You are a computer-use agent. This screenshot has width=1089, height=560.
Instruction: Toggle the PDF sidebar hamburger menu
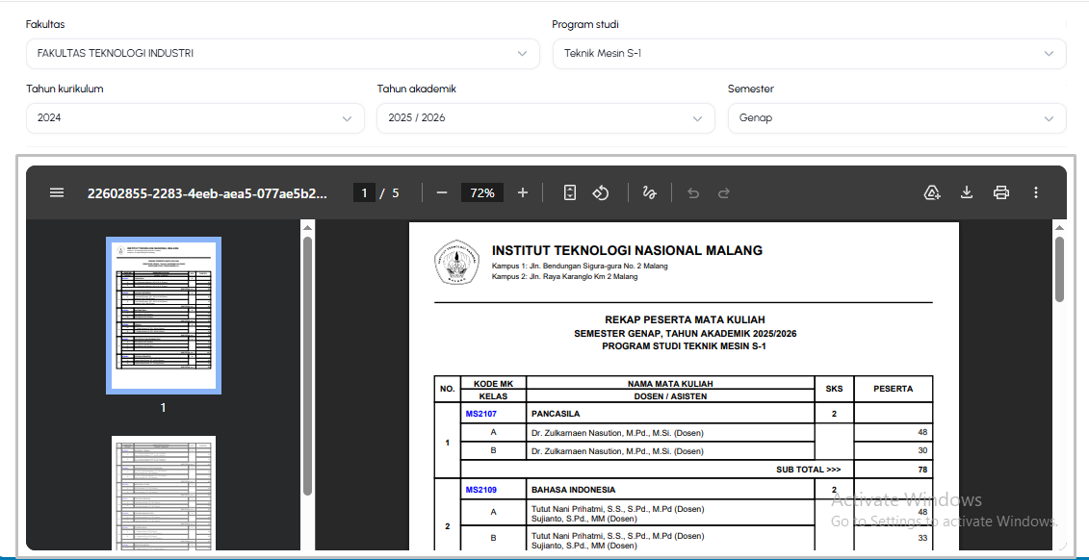coord(57,192)
